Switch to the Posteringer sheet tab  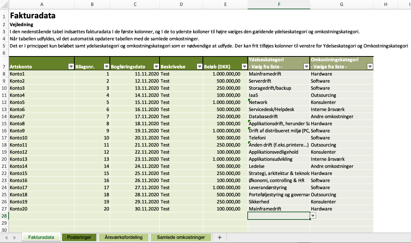coord(79,237)
